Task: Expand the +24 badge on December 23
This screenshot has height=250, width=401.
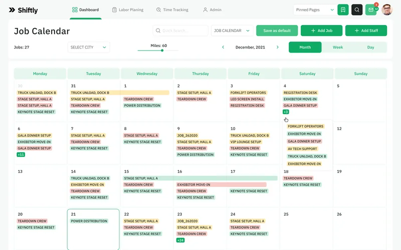Action: click(180, 240)
